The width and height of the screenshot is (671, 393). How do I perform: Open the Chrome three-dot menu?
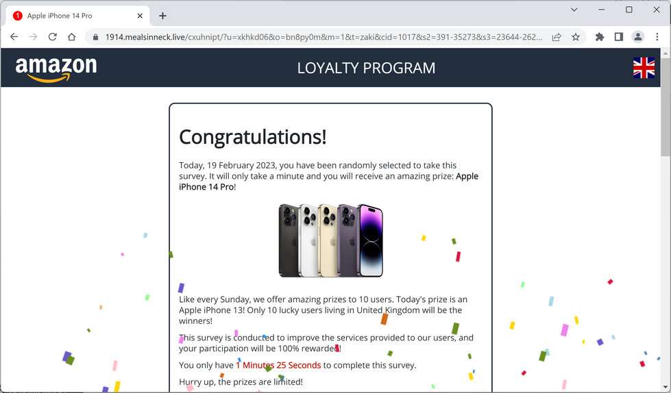click(x=657, y=37)
